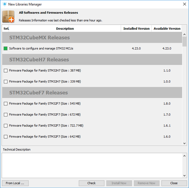Click the New Libraries Manager title icon
Screen dimensions: 189x188
pyautogui.click(x=5, y=4)
